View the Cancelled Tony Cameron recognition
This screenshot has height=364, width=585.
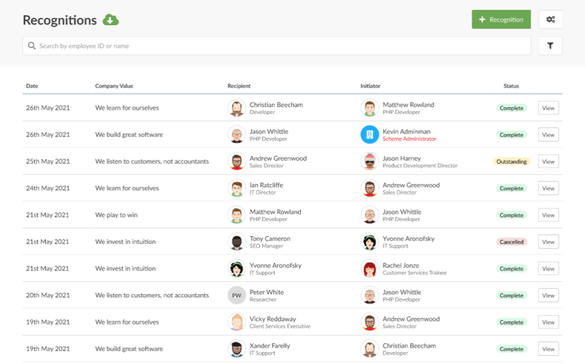point(548,242)
